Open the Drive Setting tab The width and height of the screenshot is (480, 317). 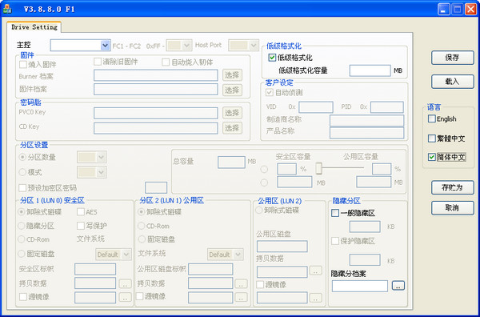(34, 27)
